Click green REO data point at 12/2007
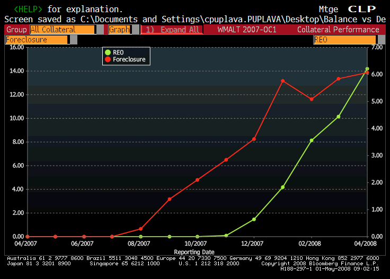Viewport: 390px width, 279px height. click(x=254, y=219)
